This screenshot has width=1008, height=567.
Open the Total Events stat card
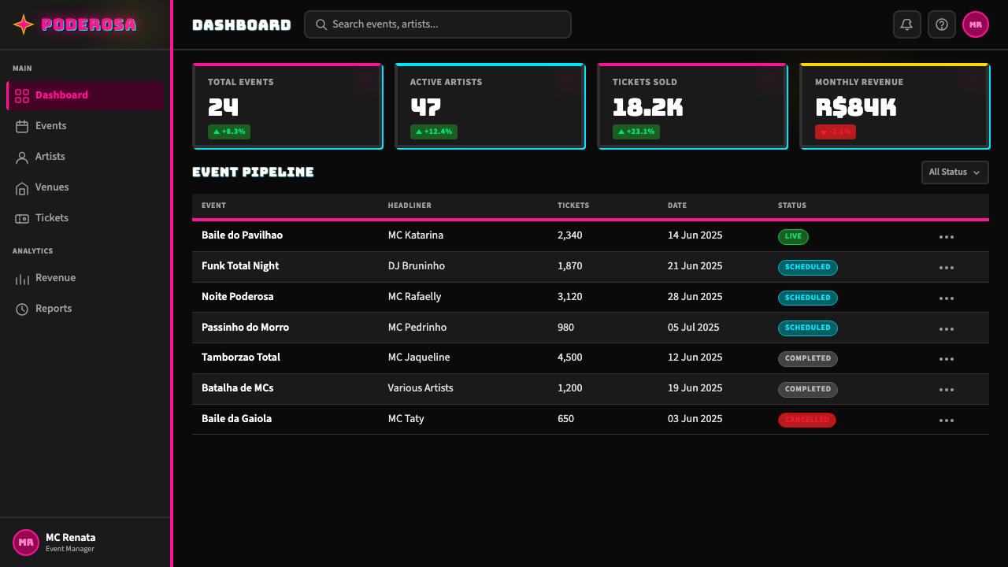(x=287, y=106)
